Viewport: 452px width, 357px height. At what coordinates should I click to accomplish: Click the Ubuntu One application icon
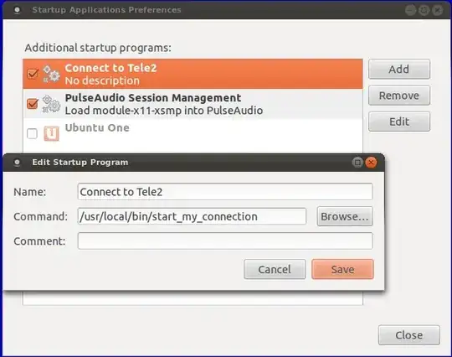coord(51,133)
